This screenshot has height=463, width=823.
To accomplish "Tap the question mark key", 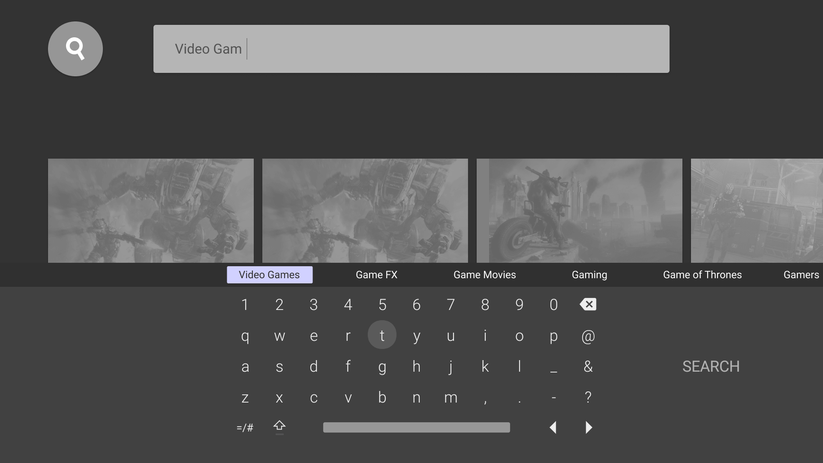I will 588,397.
